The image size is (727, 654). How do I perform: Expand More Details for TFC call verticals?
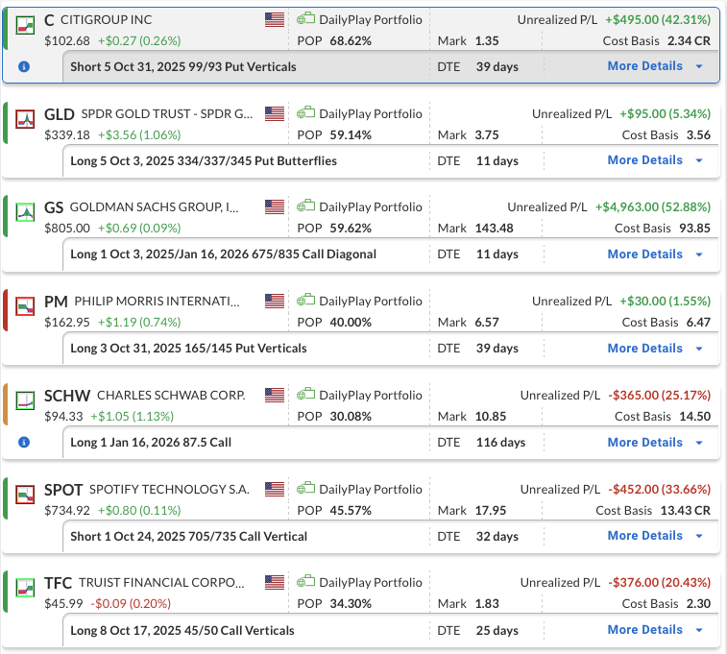coord(656,630)
